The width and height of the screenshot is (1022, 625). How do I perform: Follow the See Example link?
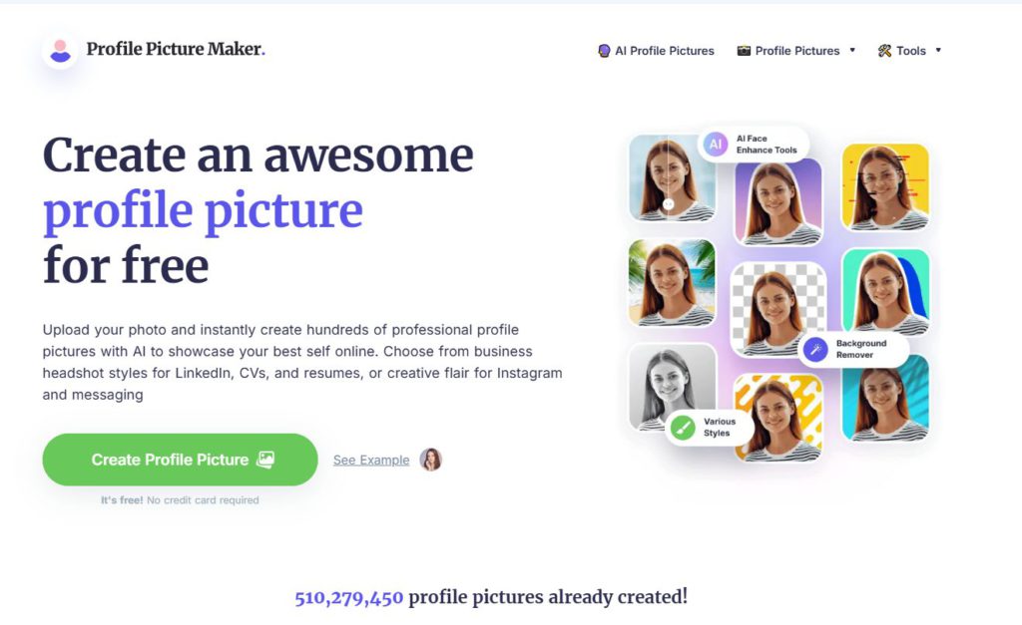(371, 461)
